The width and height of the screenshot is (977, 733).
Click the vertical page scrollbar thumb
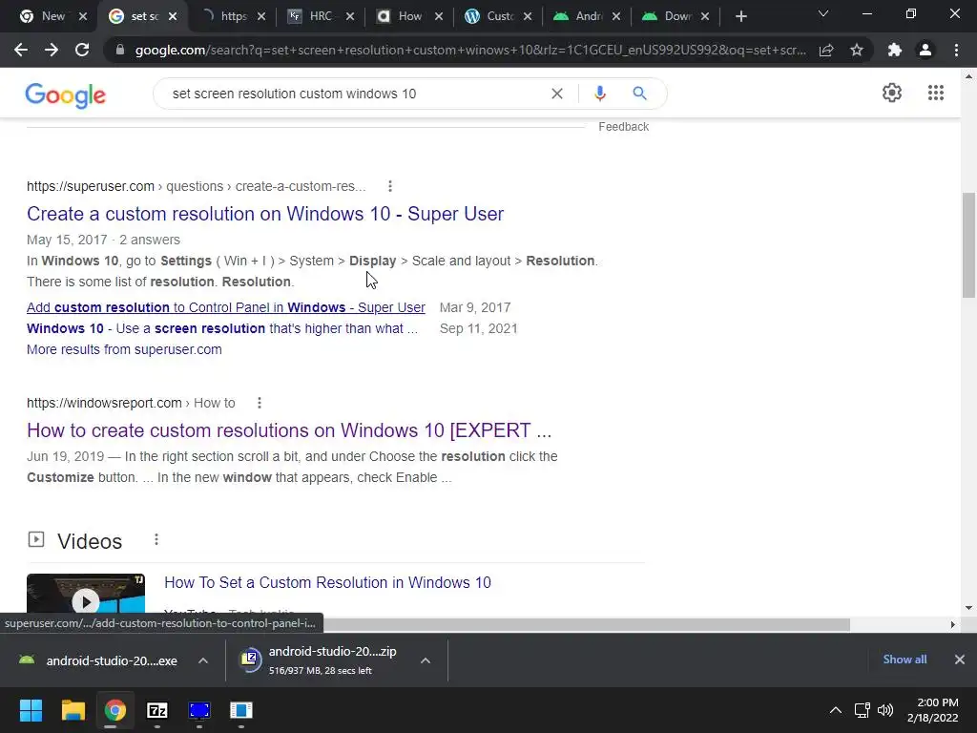(968, 245)
